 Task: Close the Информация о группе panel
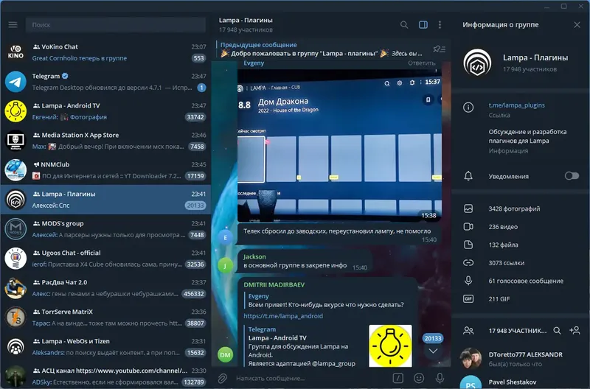point(577,25)
